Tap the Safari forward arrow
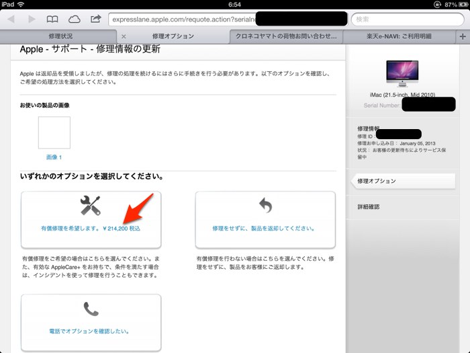This screenshot has height=353, width=470. point(31,19)
